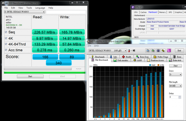
Task: Open the Edit menu in AS SSD Benchmark
Action: (13, 8)
